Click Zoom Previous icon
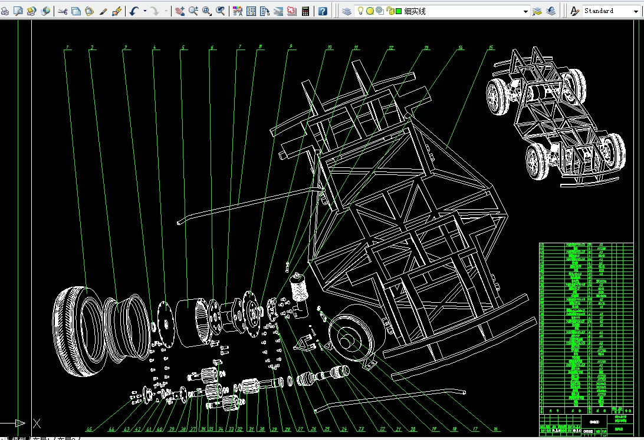644x440 pixels. 221,11
